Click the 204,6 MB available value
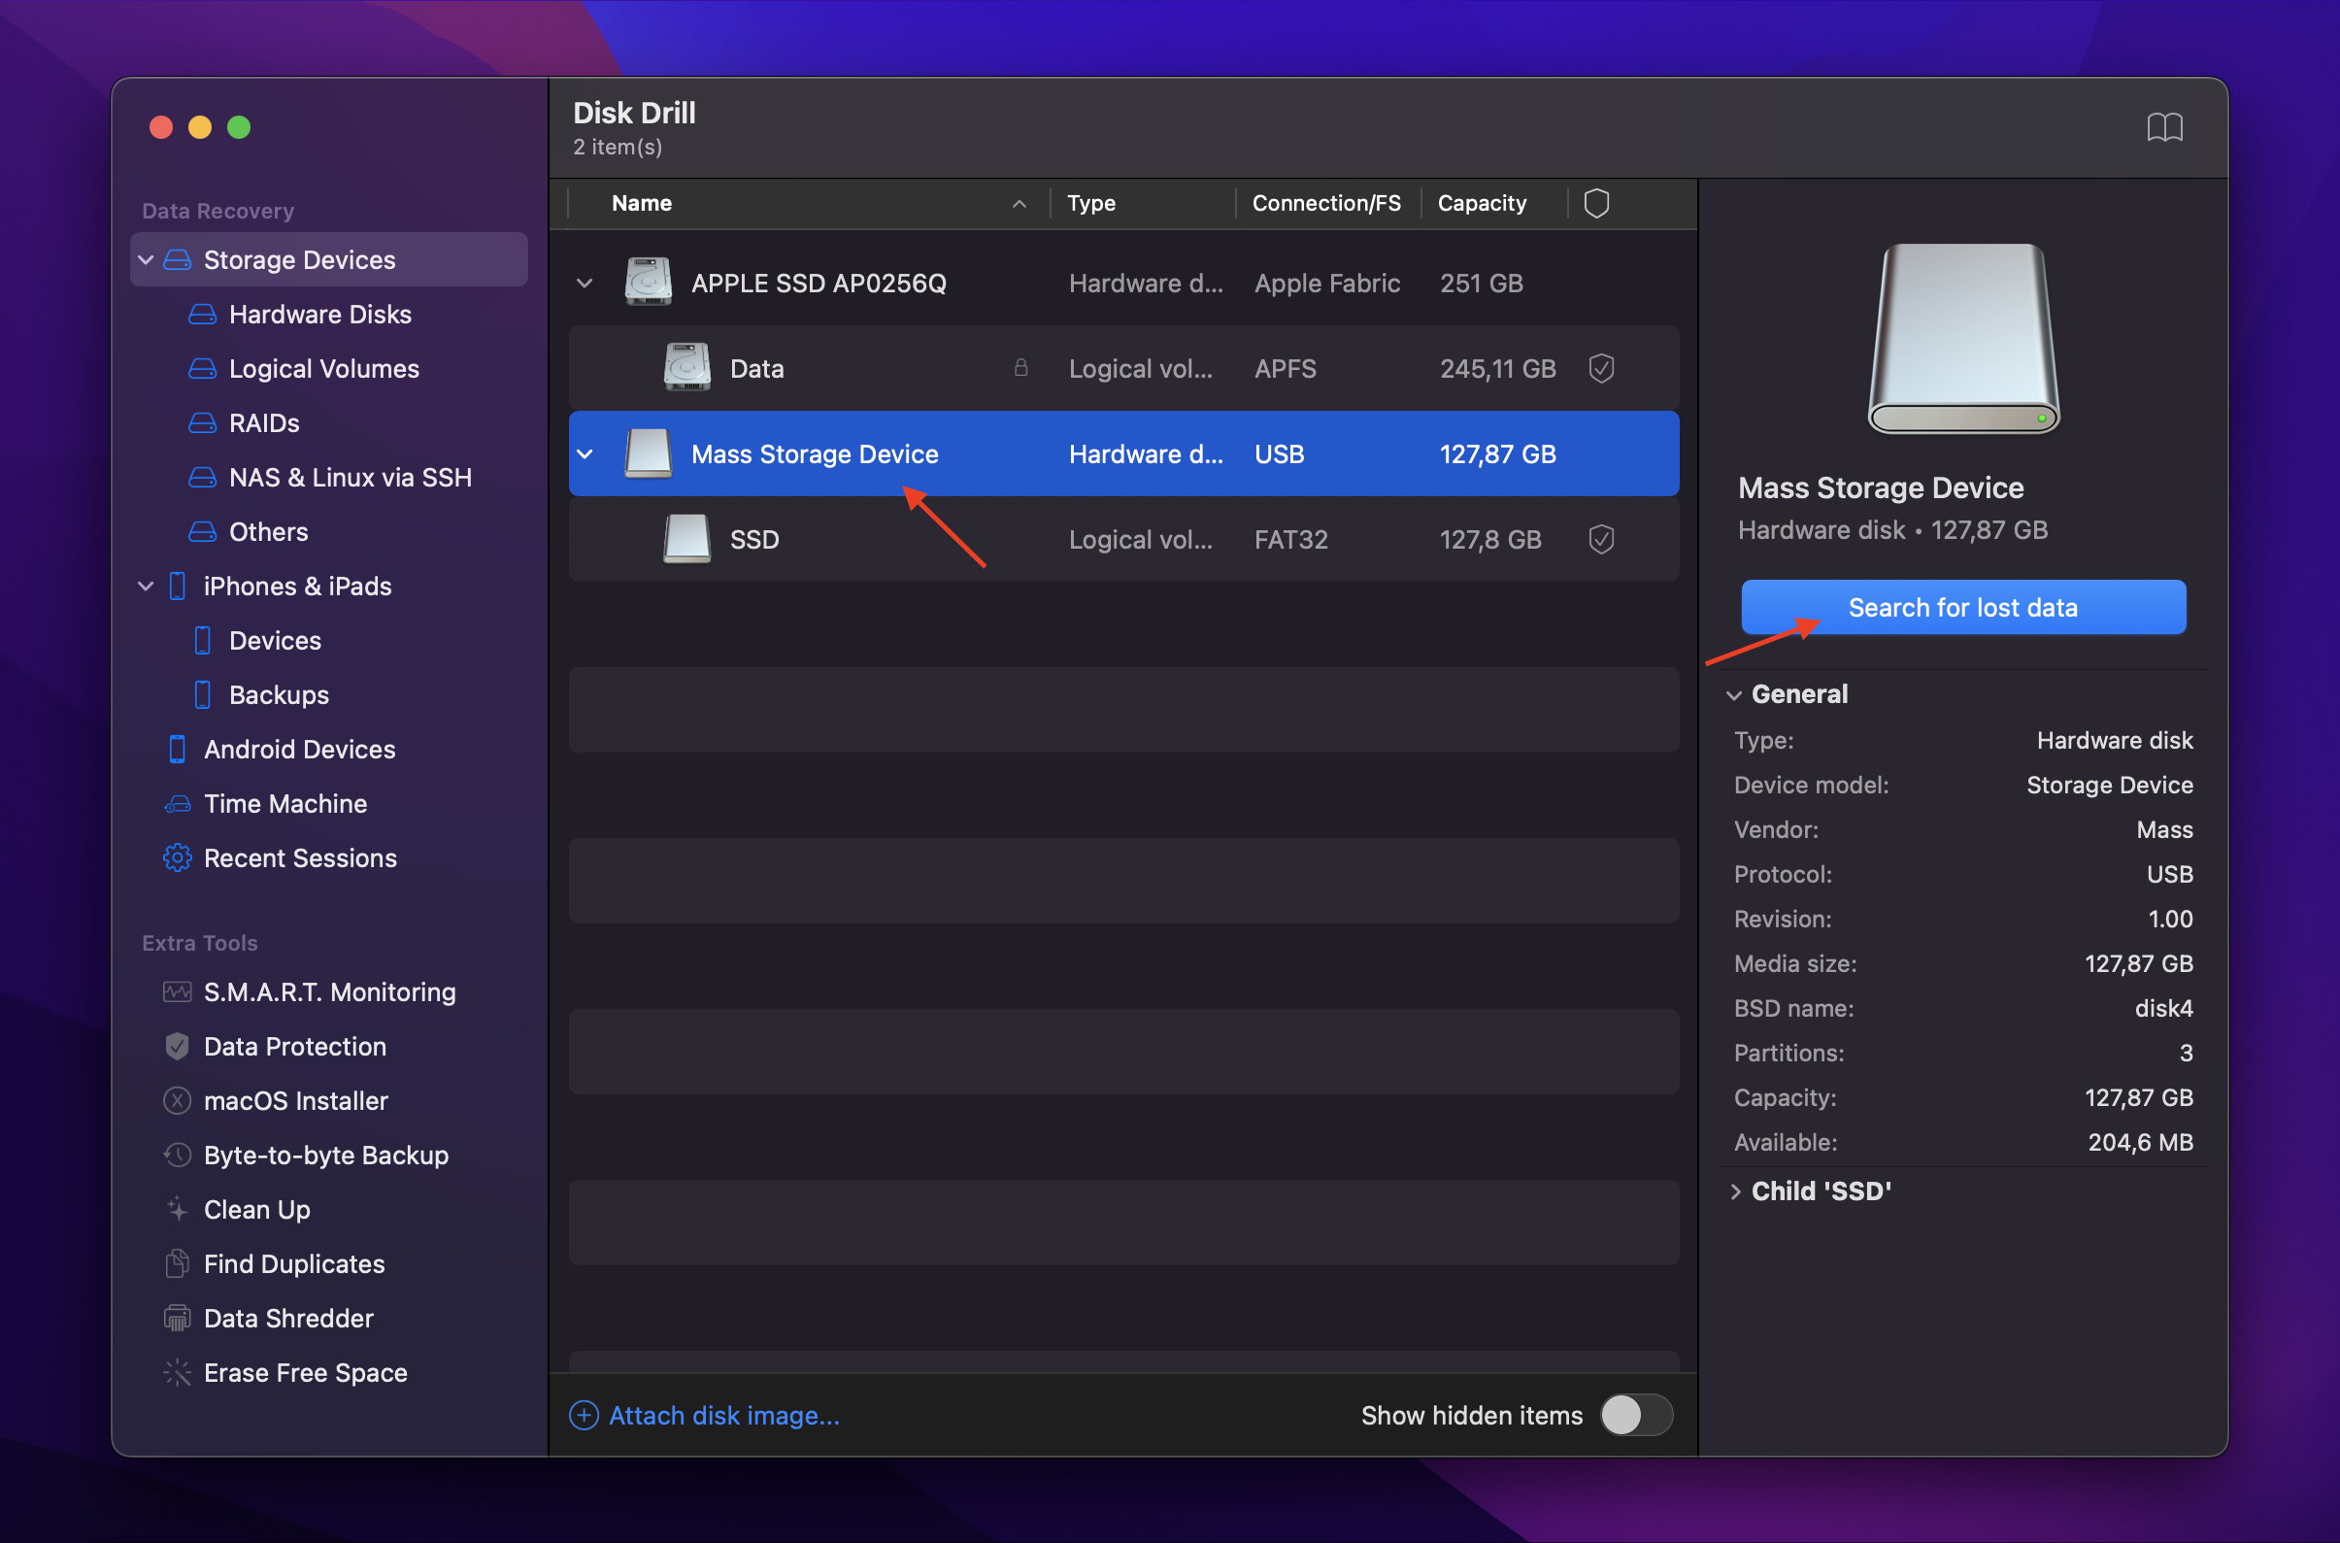2340x1543 pixels. click(x=2139, y=1142)
